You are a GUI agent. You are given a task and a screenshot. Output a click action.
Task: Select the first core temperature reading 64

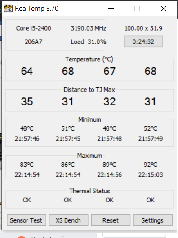point(27,71)
